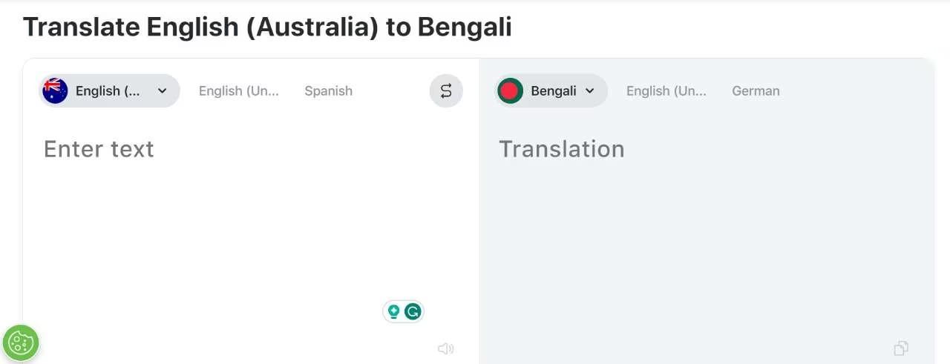Choose English (Un... as source language

tap(239, 91)
